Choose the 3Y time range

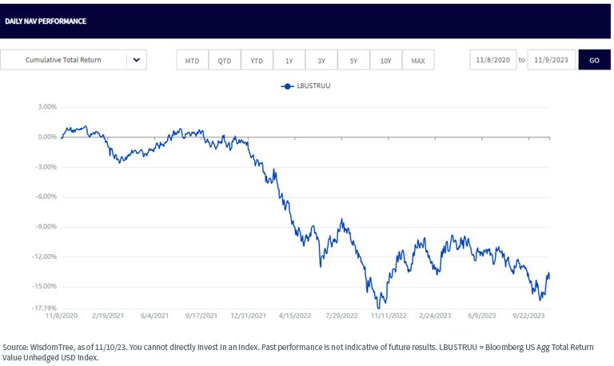point(321,60)
